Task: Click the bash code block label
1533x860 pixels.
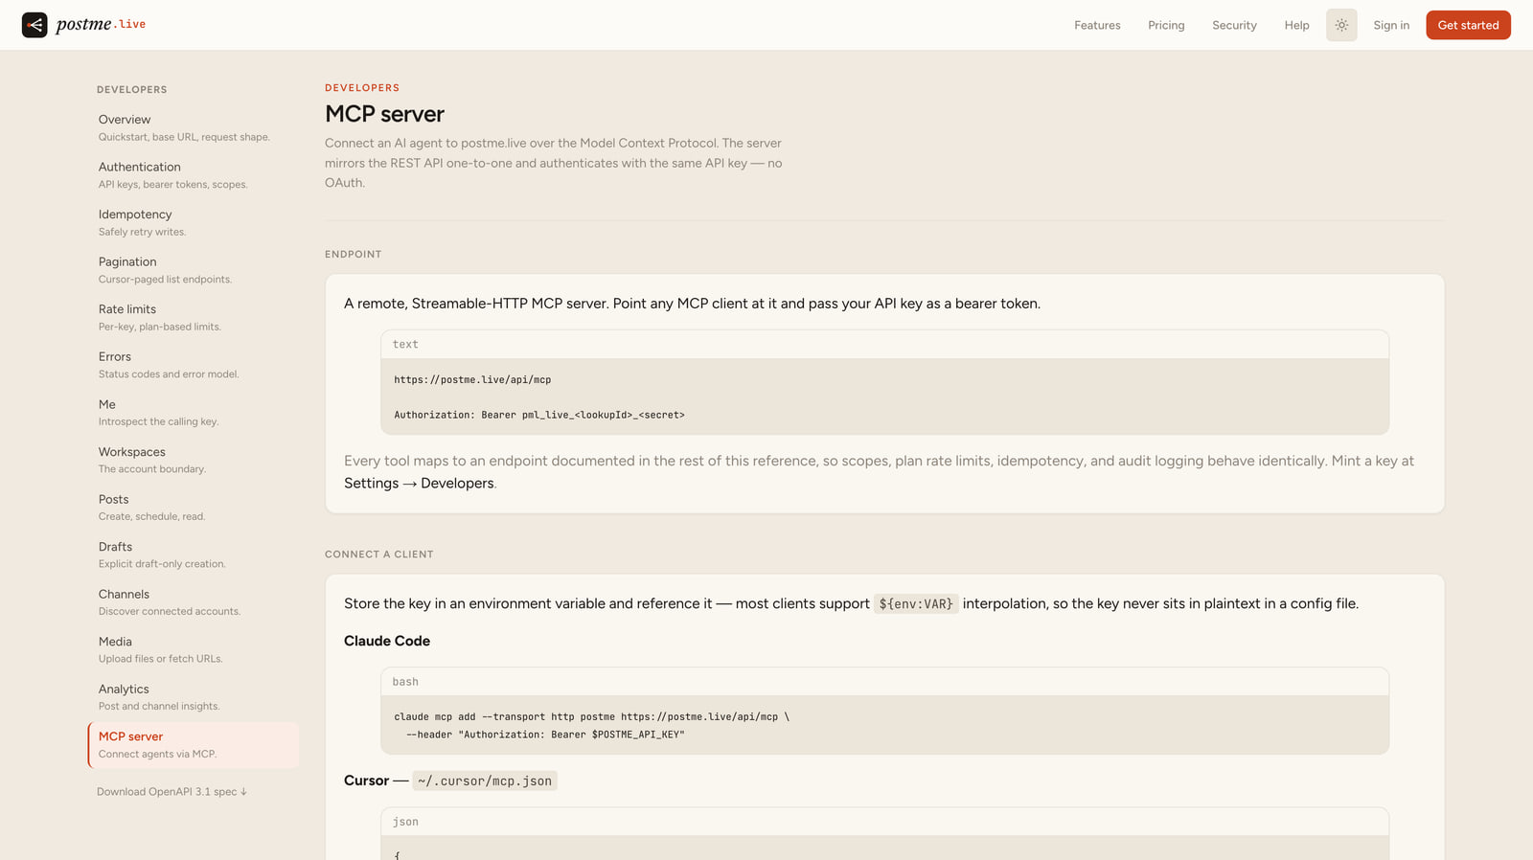Action: coord(405,682)
